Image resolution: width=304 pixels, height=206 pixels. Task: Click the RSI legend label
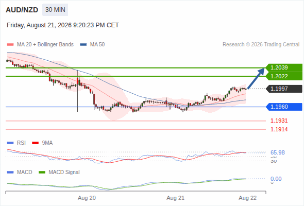pos(21,143)
